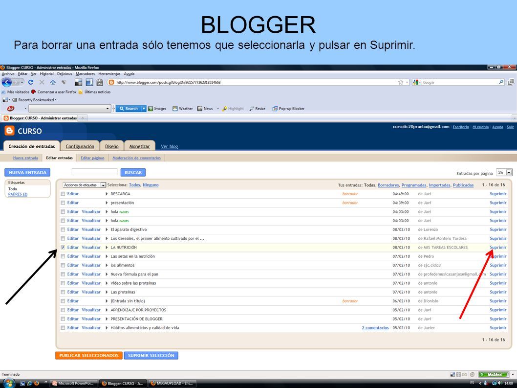
Task: Open the Ver blog link
Action: click(x=169, y=147)
